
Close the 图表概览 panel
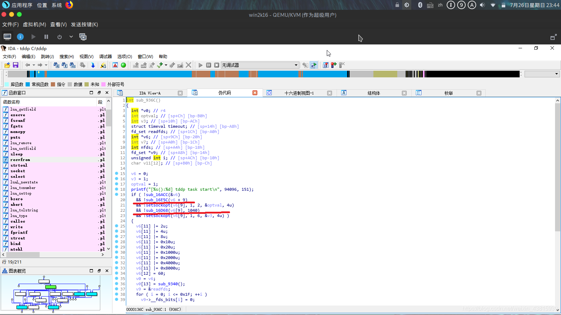(107, 271)
